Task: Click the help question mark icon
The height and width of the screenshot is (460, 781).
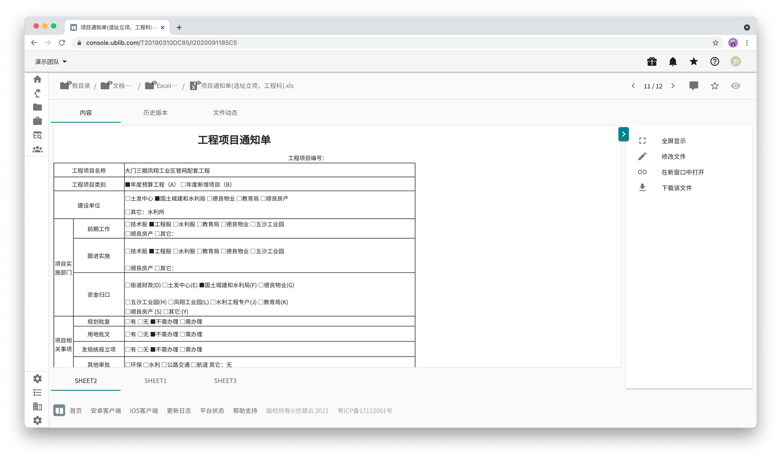Action: [715, 62]
